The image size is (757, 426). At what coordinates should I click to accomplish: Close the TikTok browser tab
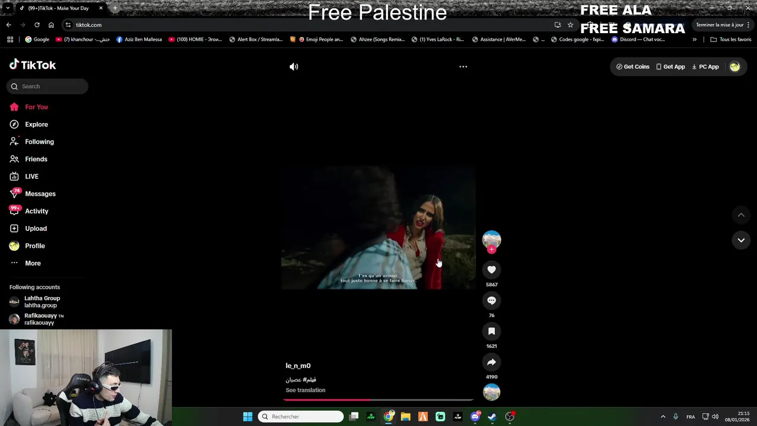101,8
